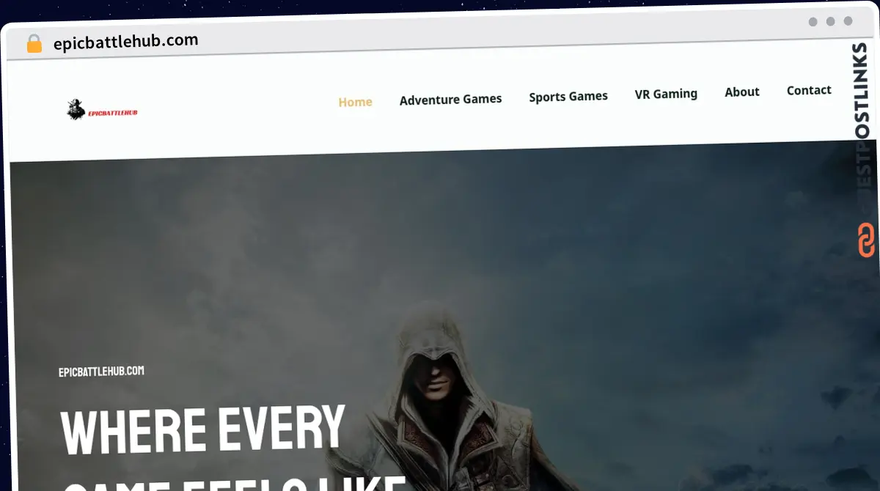Open the Contact page link
The height and width of the screenshot is (491, 880).
click(808, 90)
